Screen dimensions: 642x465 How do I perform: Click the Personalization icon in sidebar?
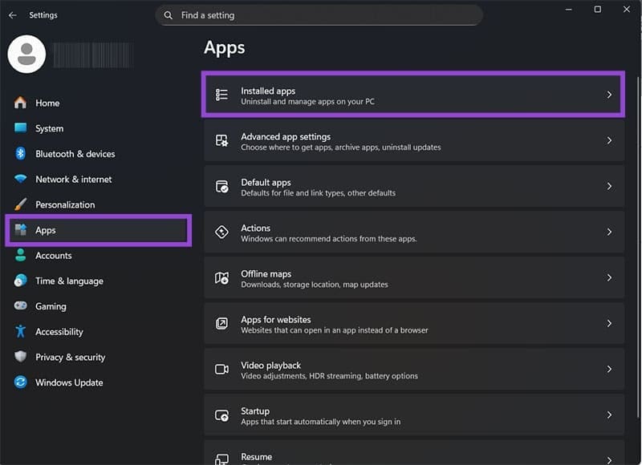[x=20, y=204]
